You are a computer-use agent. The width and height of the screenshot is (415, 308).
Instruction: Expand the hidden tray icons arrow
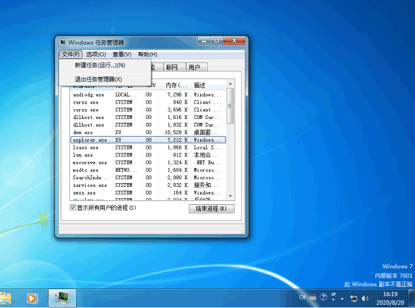pos(342,298)
